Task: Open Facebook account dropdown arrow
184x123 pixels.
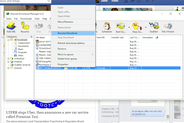Action: point(153,1)
